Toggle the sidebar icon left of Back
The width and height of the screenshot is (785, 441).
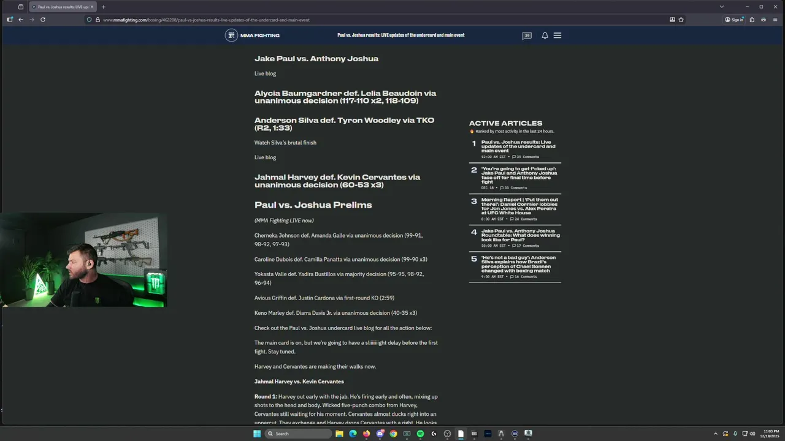point(10,20)
